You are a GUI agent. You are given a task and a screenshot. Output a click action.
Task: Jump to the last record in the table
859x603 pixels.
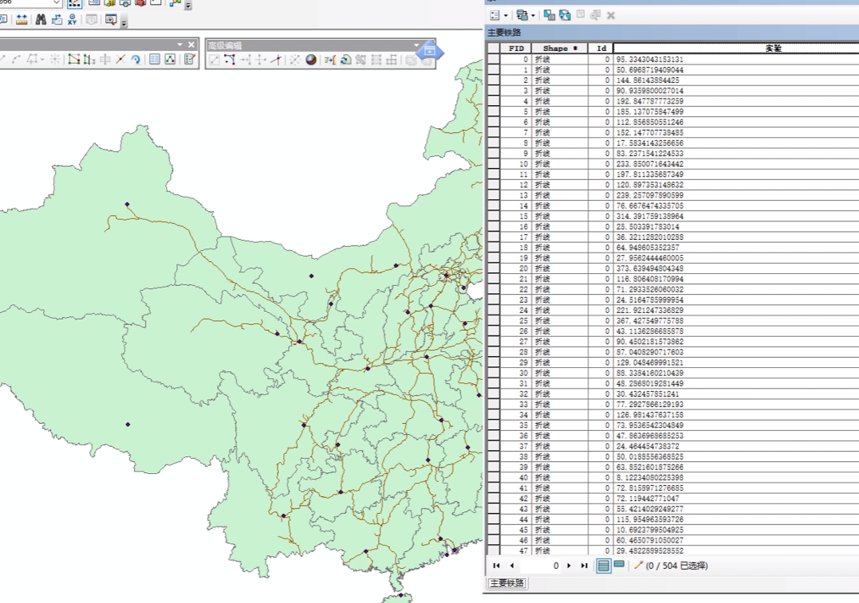click(585, 566)
